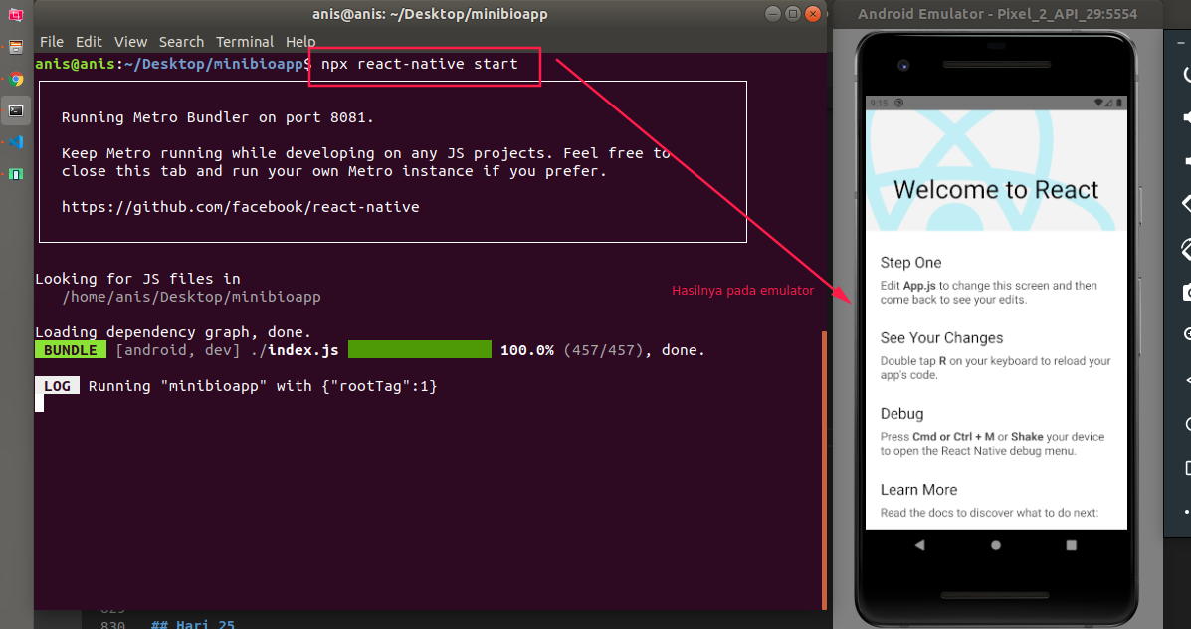Open the Terminal menu in the menu bar
The image size is (1191, 629).
tap(245, 42)
